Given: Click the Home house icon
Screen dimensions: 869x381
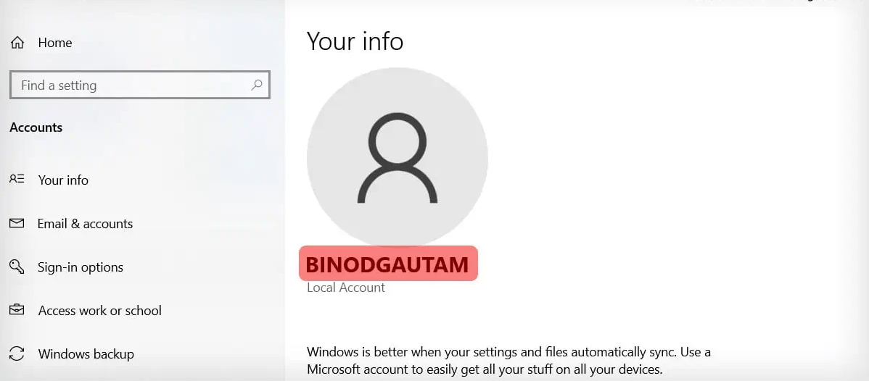Looking at the screenshot, I should (x=17, y=43).
